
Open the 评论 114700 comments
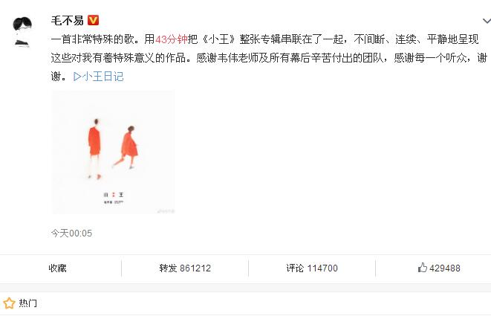[312, 268]
